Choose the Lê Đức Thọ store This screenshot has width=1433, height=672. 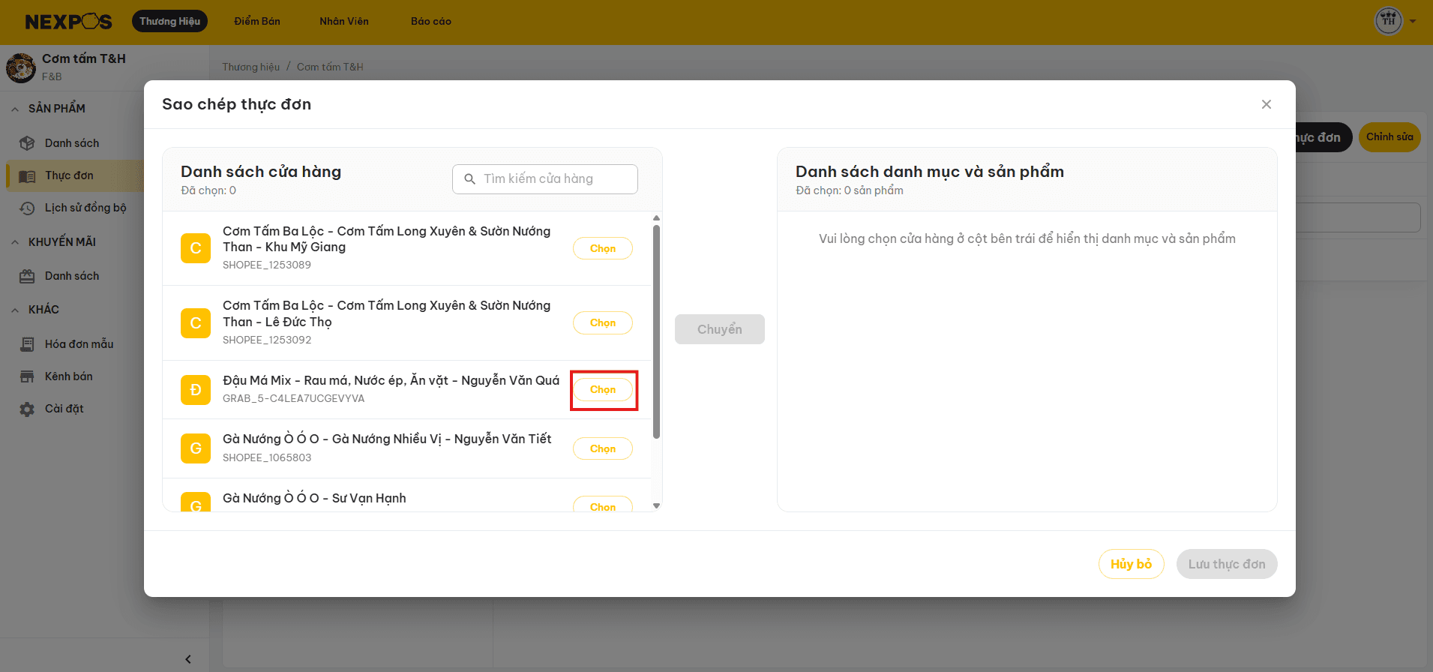point(603,322)
